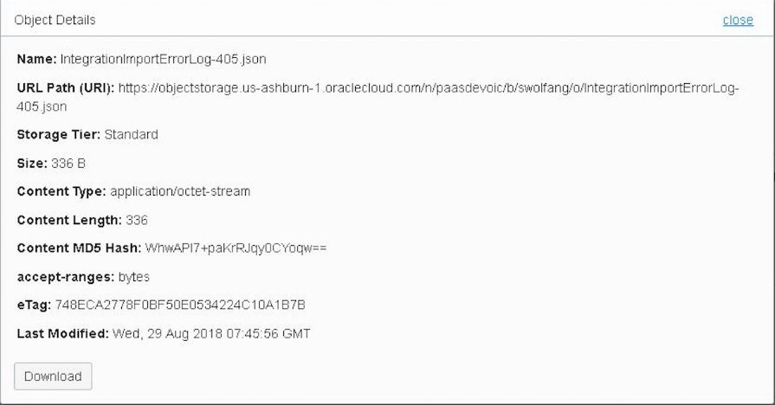Screen dimensions: 775x405
Task: Click the Content Type label
Action: coord(61,191)
